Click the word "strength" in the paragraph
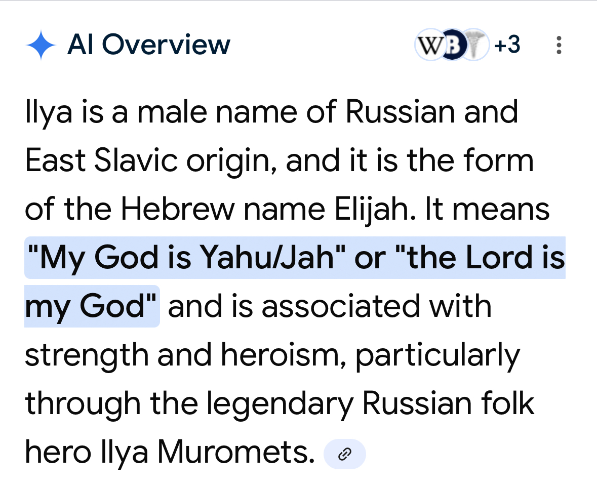Image resolution: width=597 pixels, height=488 pixels. pos(87,355)
